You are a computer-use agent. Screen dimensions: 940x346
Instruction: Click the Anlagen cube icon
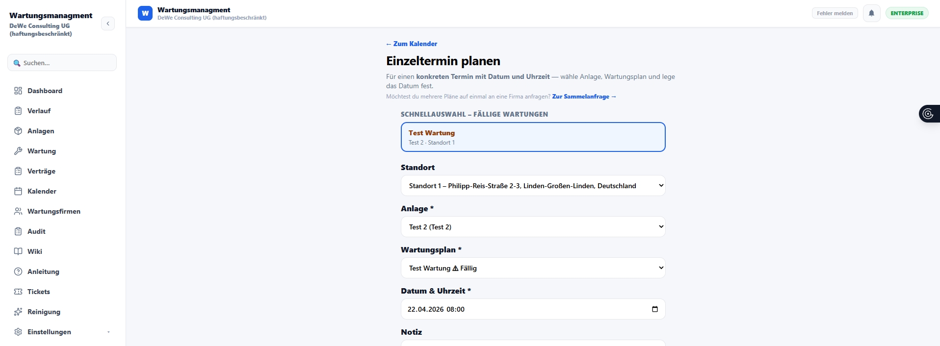point(18,131)
